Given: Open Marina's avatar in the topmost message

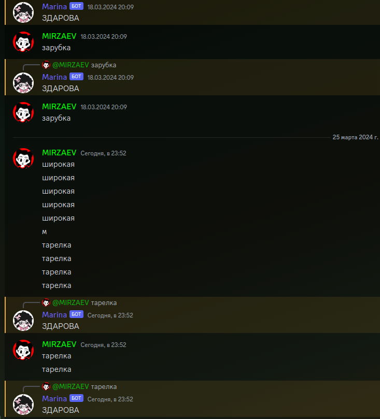Looking at the screenshot, I should [23, 12].
